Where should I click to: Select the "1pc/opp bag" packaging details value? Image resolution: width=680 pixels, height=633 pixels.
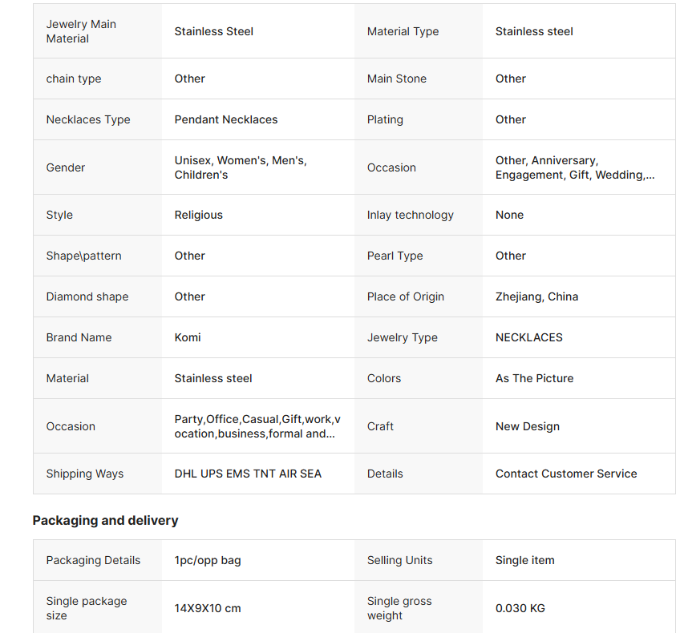pyautogui.click(x=208, y=560)
